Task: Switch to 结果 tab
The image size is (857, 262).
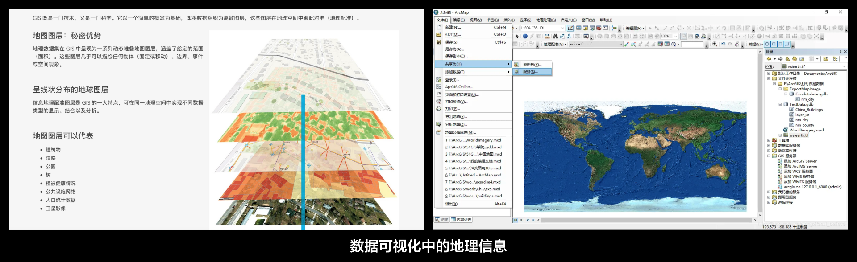Action: (x=442, y=220)
